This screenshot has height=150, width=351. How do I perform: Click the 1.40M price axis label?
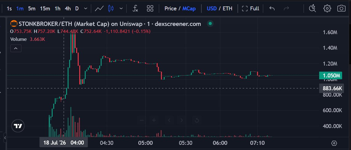330,48
